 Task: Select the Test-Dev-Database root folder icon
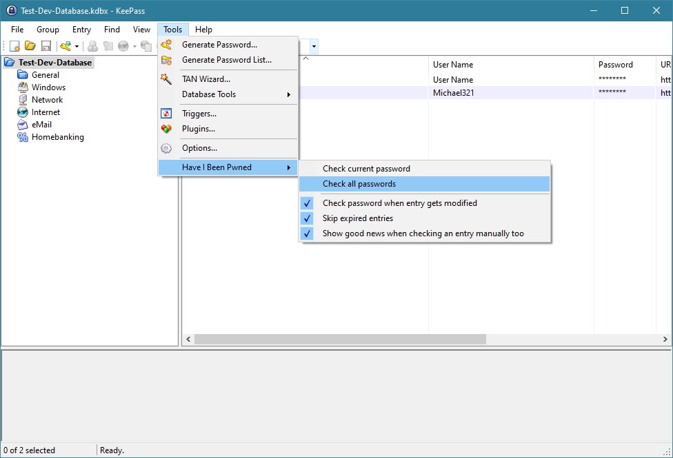[10, 63]
